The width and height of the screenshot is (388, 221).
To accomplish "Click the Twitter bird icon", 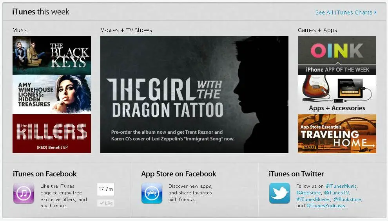I will click(x=279, y=193).
